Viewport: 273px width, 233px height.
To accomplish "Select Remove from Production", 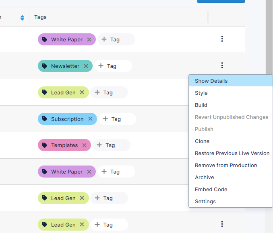I will pyautogui.click(x=226, y=165).
